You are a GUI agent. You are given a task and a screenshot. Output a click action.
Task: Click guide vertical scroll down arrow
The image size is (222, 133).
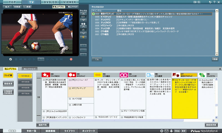(x=216, y=117)
